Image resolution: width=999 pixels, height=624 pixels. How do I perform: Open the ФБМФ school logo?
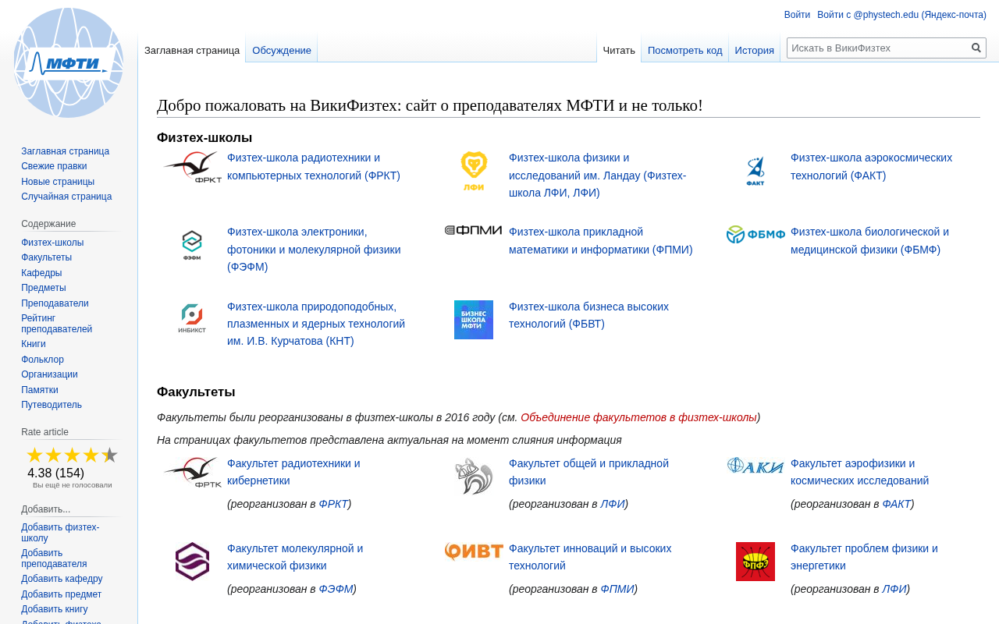coord(755,235)
